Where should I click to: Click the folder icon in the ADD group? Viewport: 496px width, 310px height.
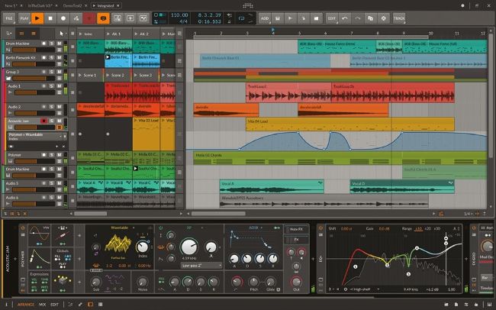coord(316,18)
